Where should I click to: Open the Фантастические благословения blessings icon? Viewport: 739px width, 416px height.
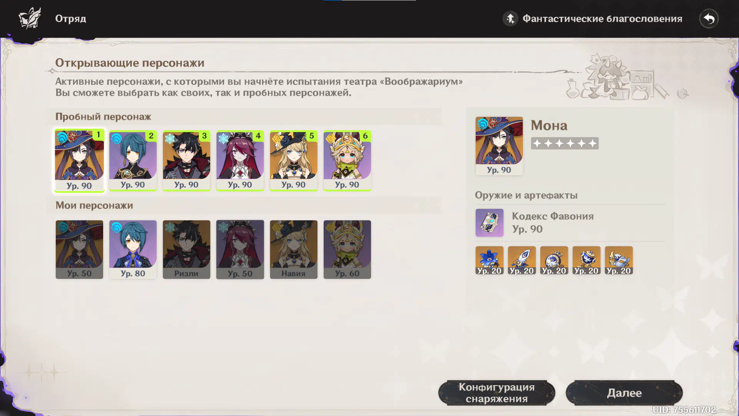511,18
